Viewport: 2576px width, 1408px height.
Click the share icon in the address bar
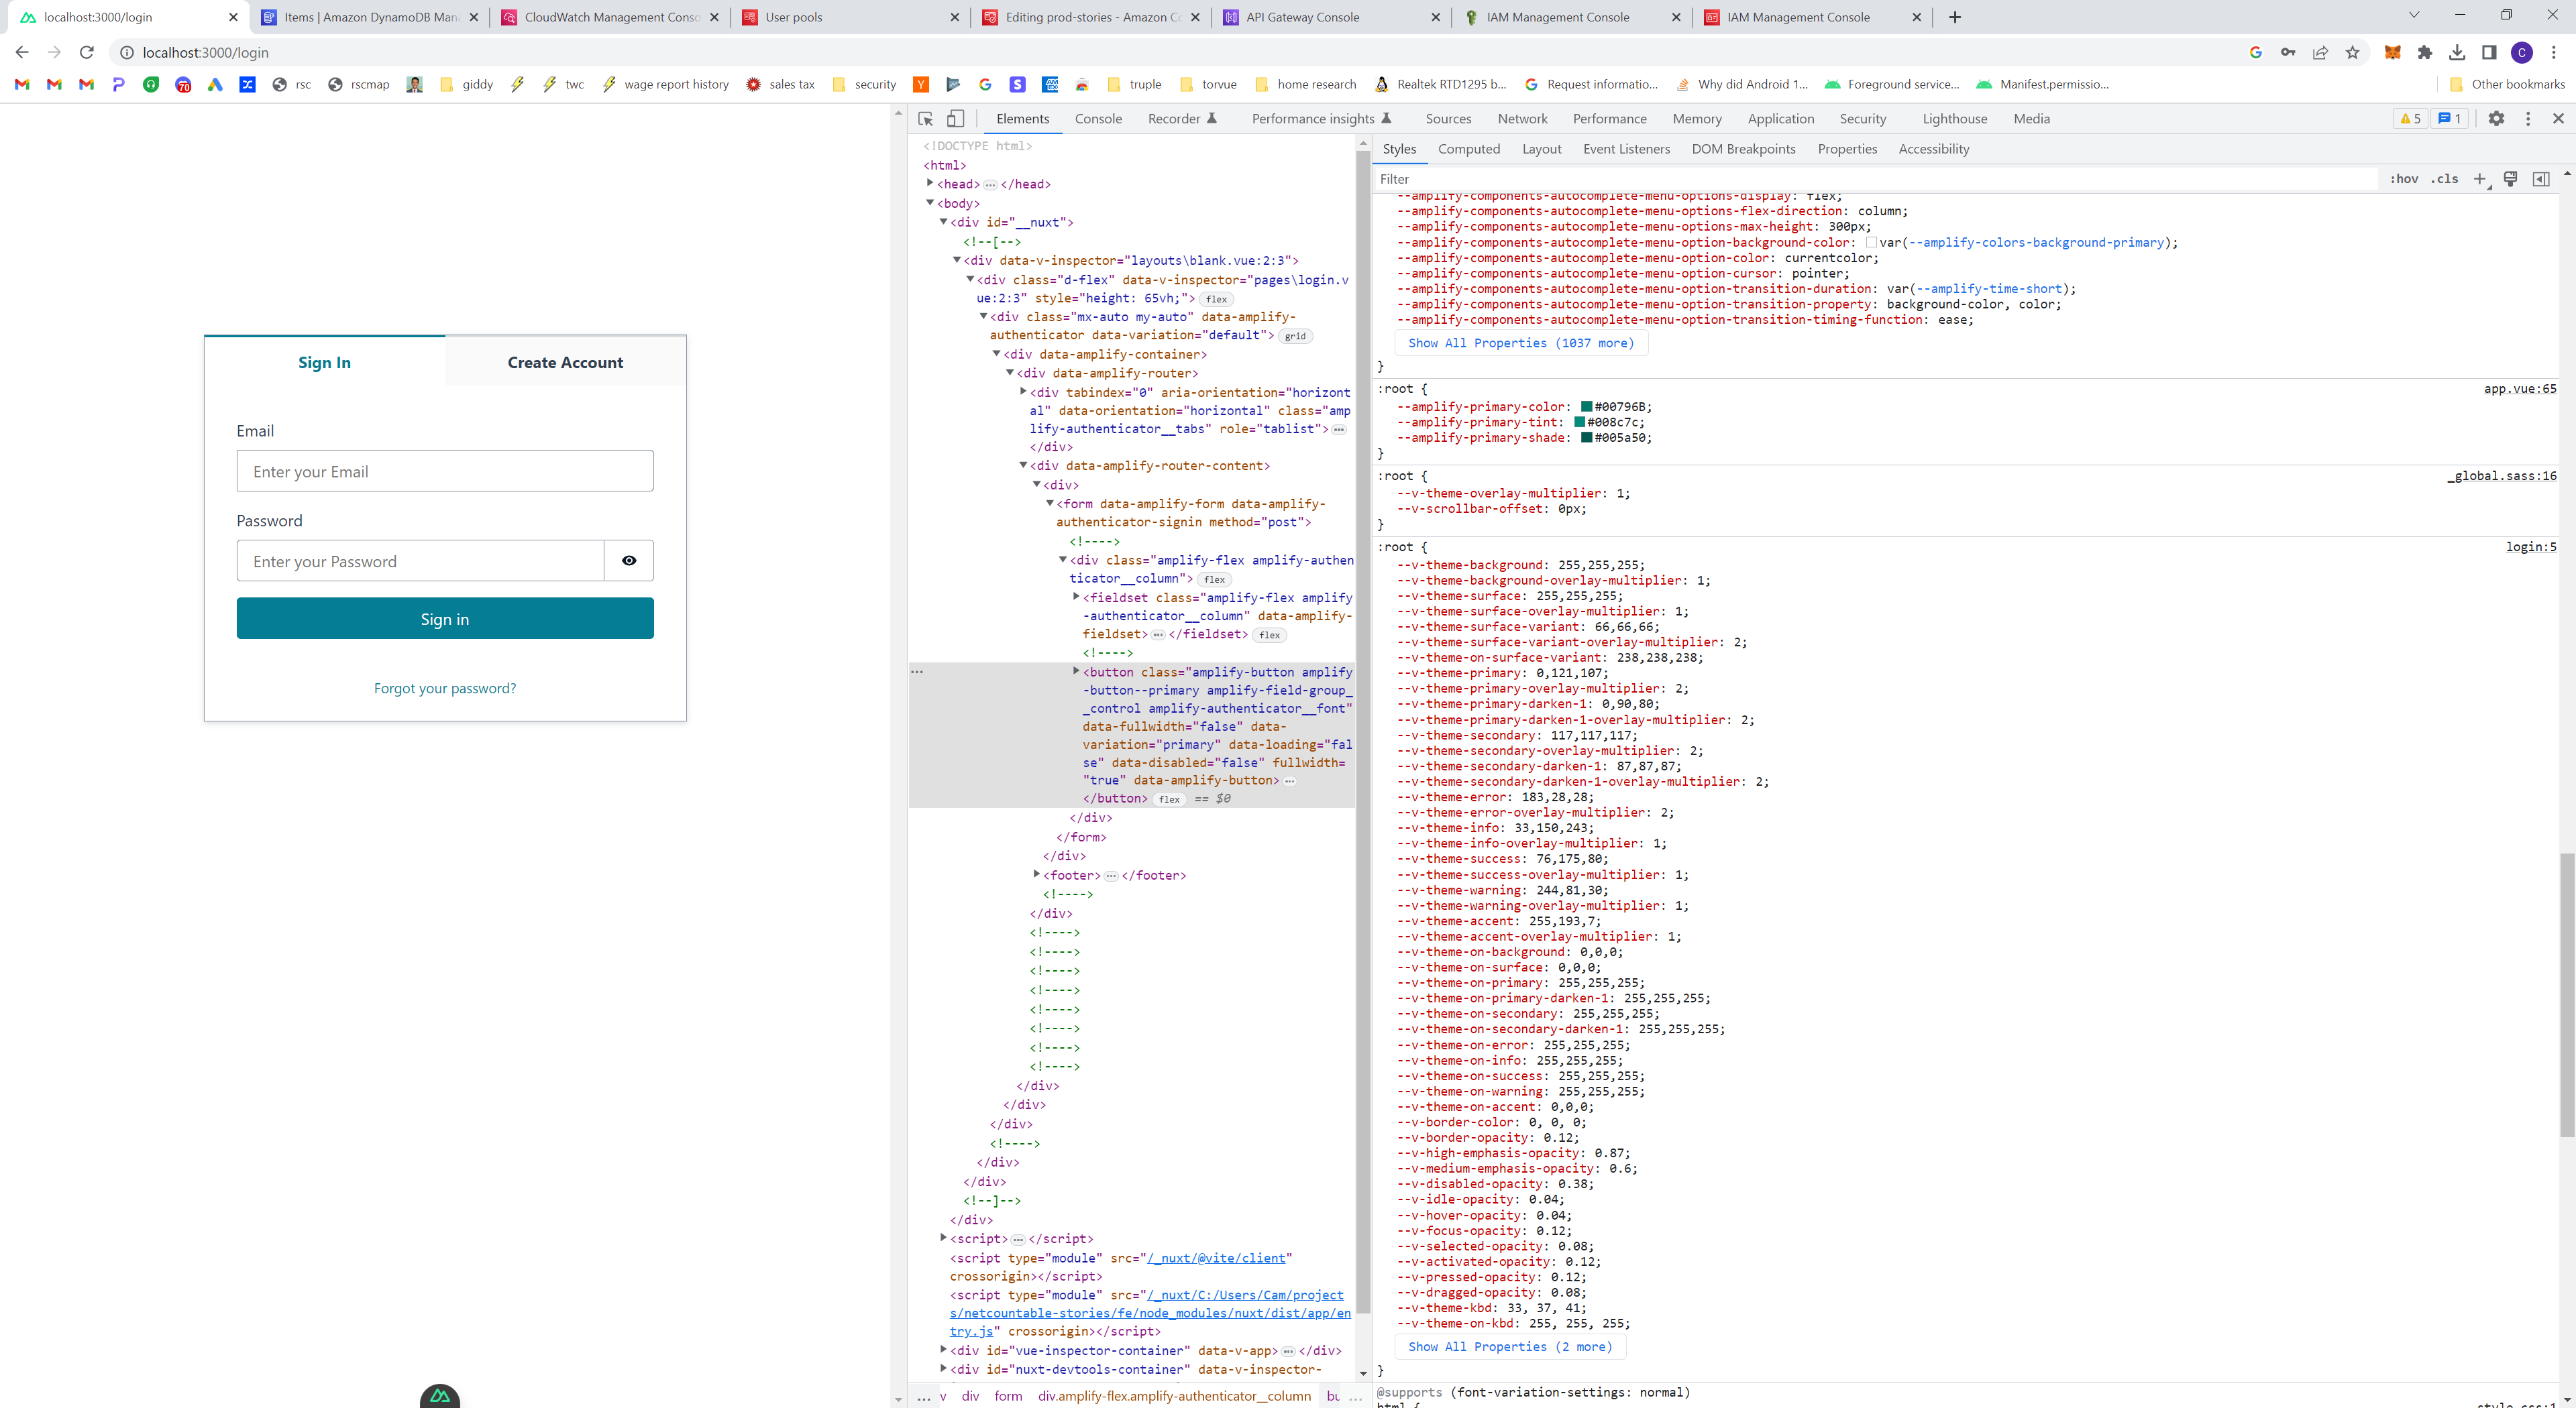pos(2320,52)
